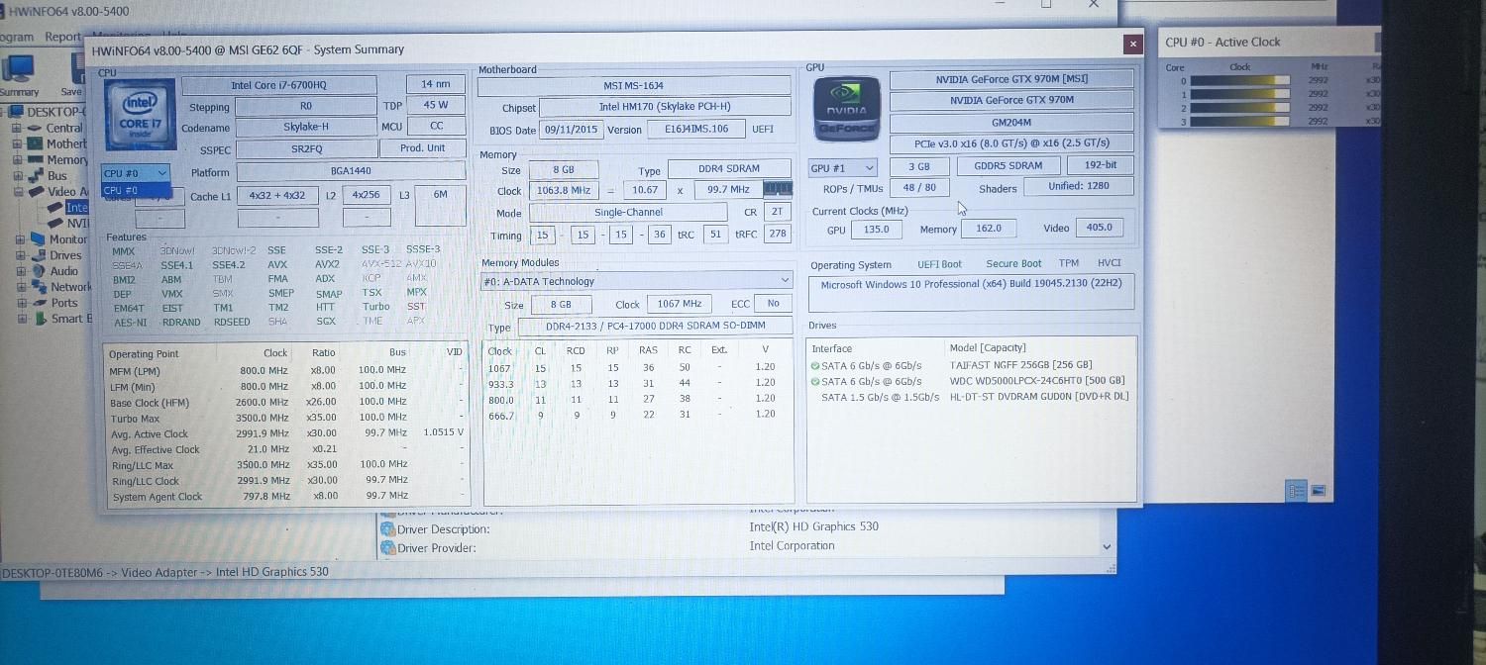This screenshot has width=1486, height=665.
Task: Click the Ports tree node icon
Action: pos(40,302)
